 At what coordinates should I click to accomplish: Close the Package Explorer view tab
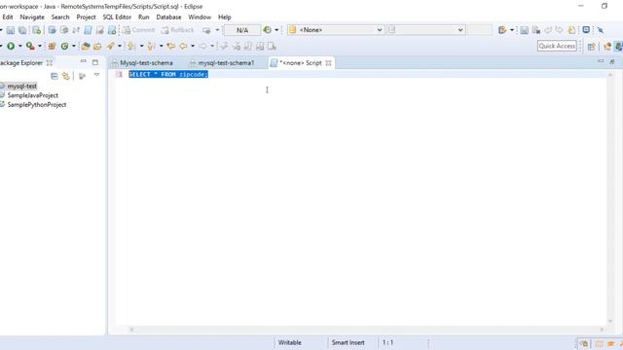[x=50, y=62]
